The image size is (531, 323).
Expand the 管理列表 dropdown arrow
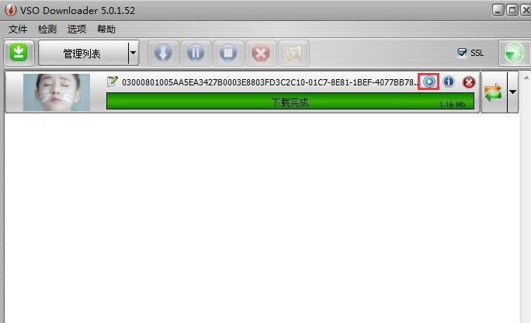(x=134, y=53)
